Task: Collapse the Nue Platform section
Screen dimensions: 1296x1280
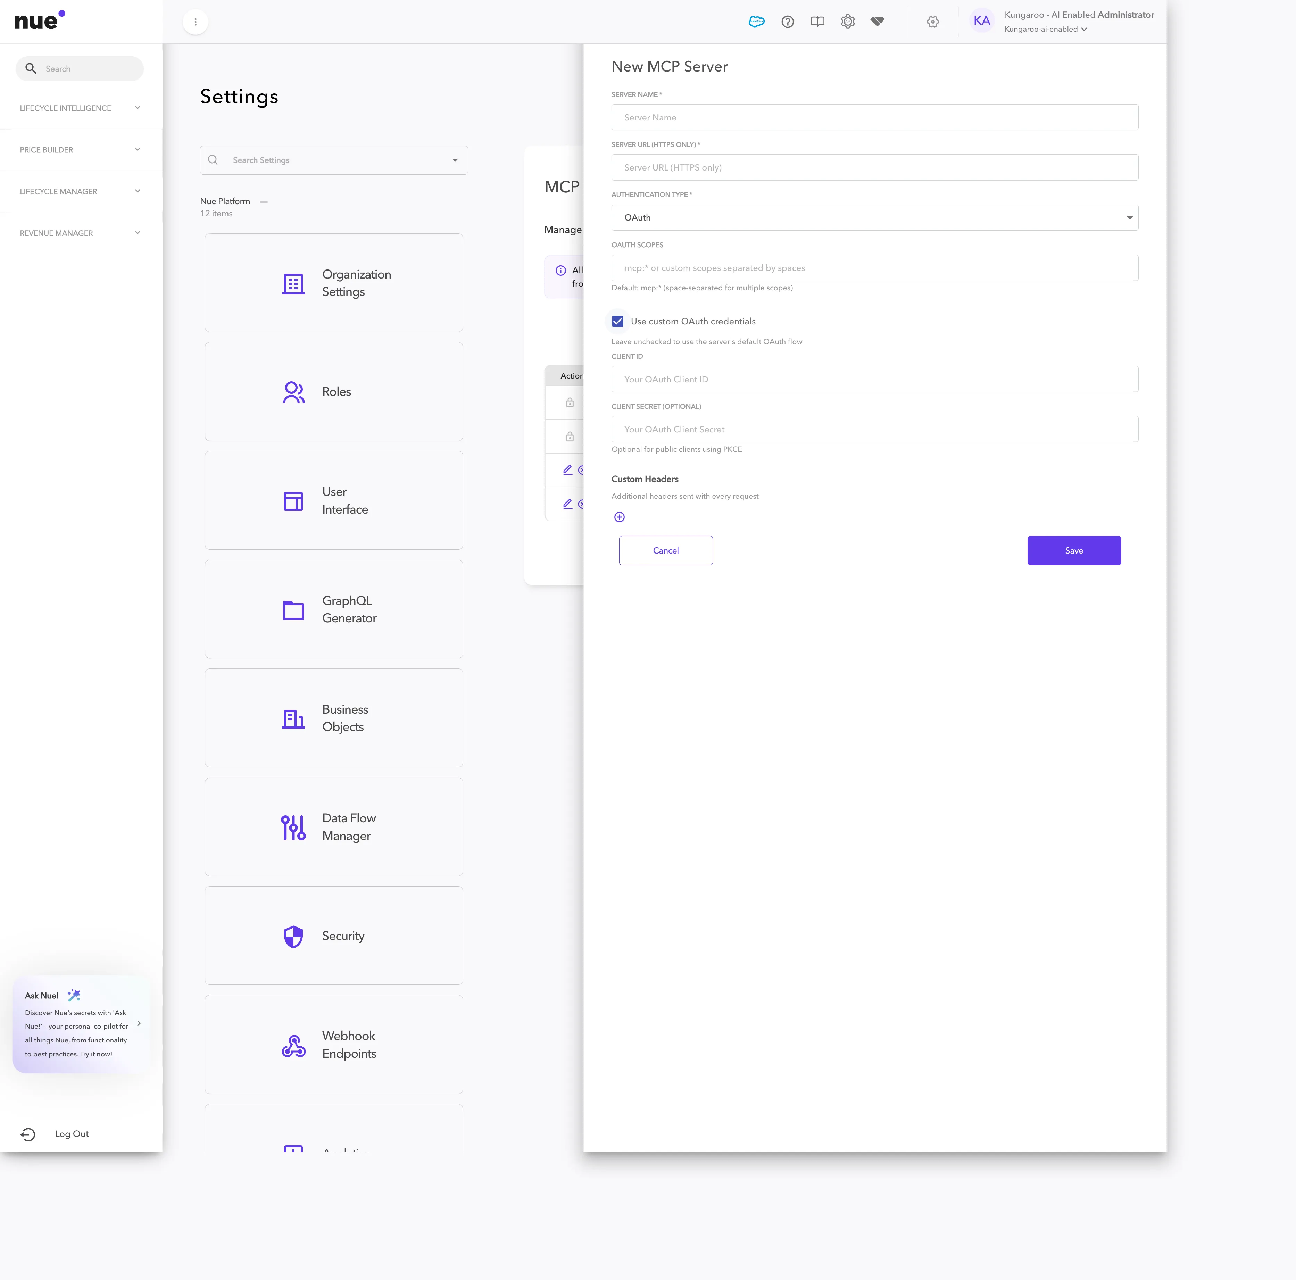Action: pyautogui.click(x=264, y=201)
